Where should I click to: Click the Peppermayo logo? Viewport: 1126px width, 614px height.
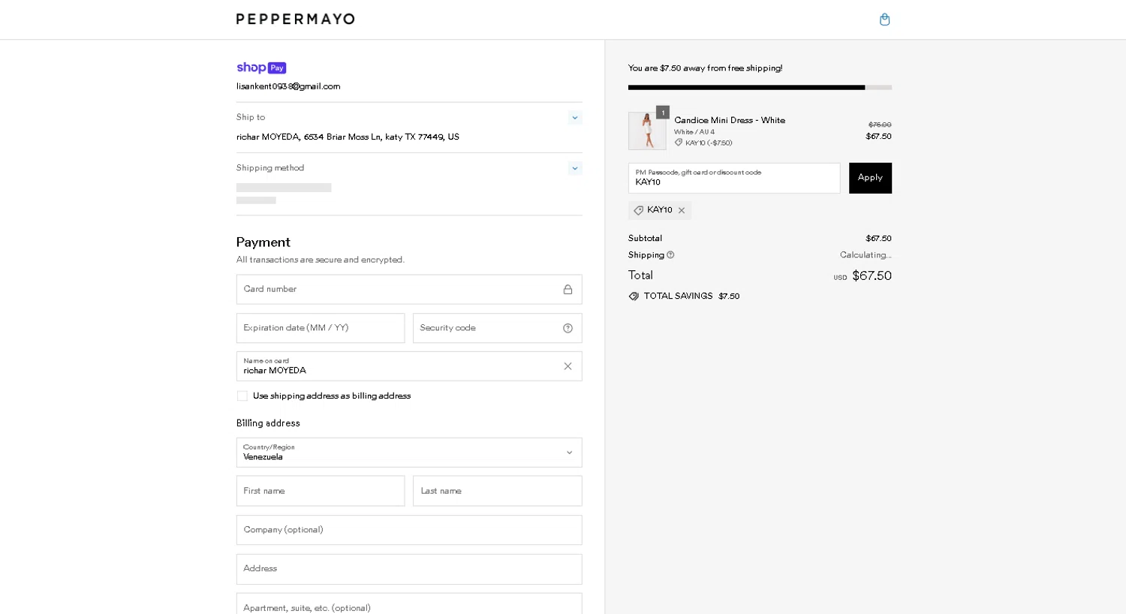[x=296, y=19]
